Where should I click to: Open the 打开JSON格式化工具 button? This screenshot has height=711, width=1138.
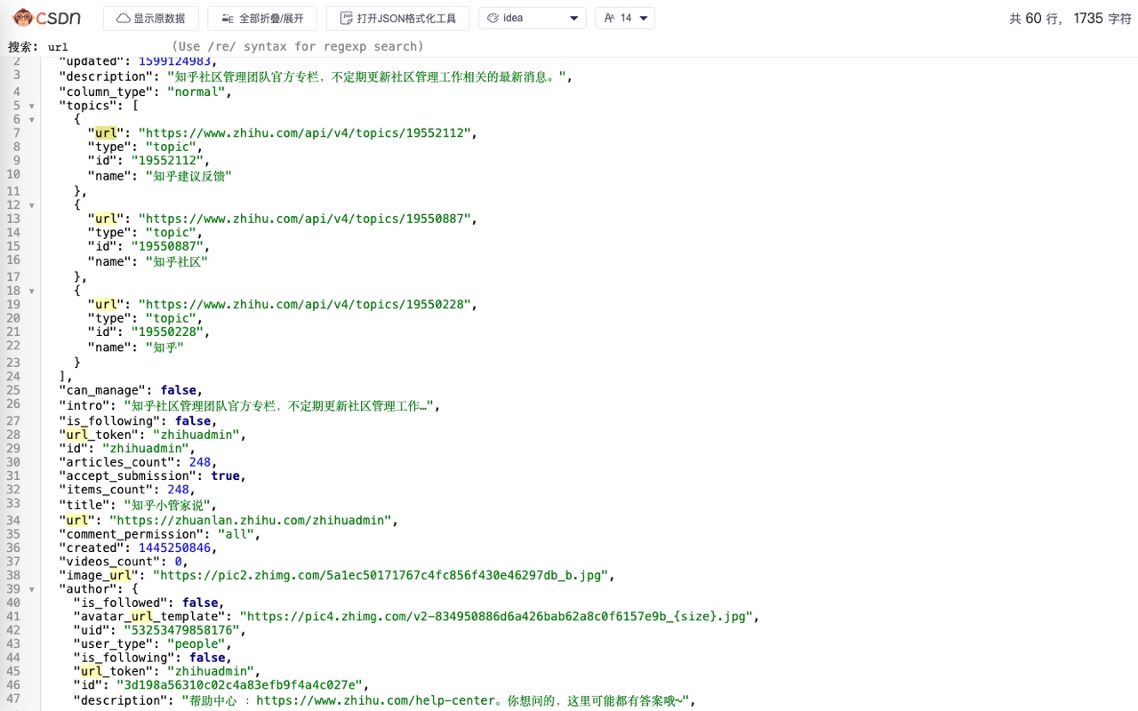coord(397,18)
